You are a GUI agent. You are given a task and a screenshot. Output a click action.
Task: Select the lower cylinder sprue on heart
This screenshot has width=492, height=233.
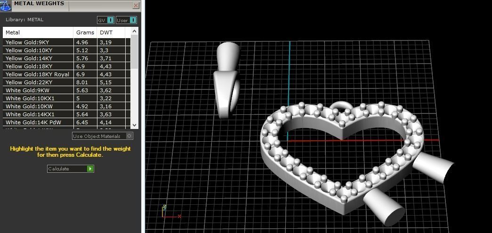384,207
